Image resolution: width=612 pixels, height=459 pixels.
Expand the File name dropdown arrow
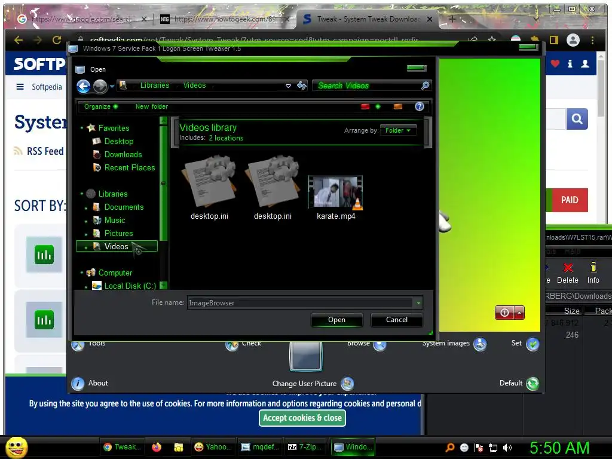(x=418, y=303)
